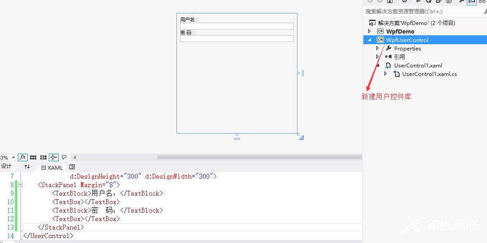The width and height of the screenshot is (487, 243).
Task: Select the 密 码： label in designer
Action: [187, 33]
